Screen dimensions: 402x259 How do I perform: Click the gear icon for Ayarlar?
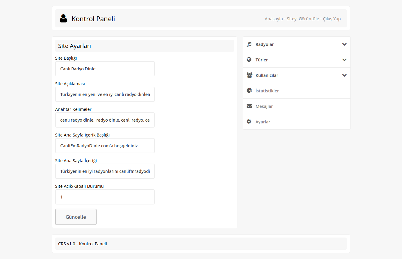(x=249, y=122)
